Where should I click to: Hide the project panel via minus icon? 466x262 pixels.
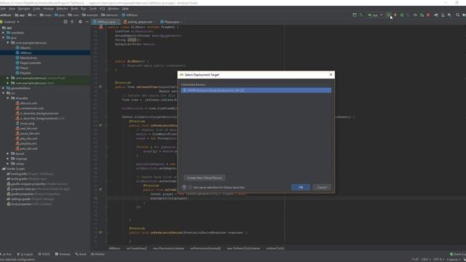pos(87,22)
